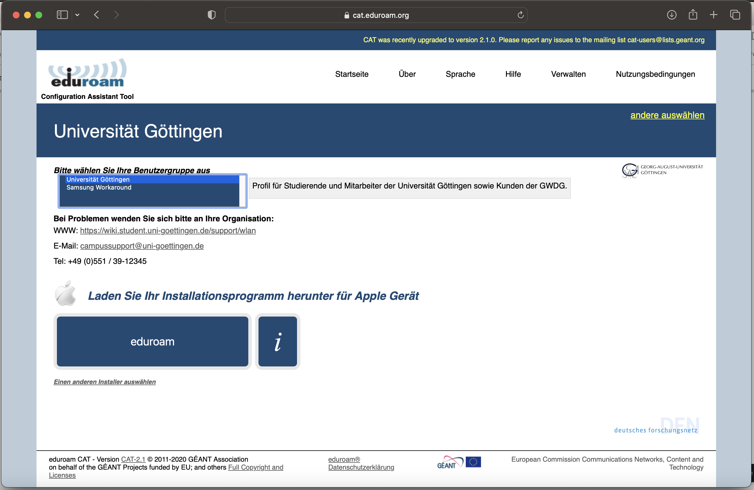Open the Hilfe menu item
Screen dimensions: 754x490
(x=513, y=74)
